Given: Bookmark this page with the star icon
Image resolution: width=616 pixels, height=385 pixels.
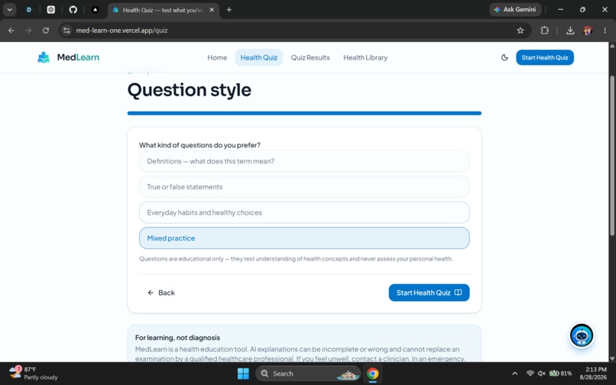Looking at the screenshot, I should pyautogui.click(x=520, y=31).
